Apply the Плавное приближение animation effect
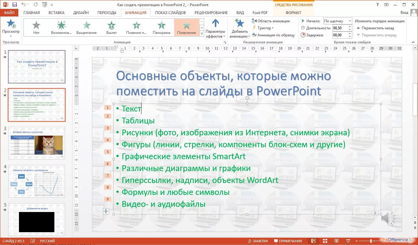 click(x=137, y=27)
